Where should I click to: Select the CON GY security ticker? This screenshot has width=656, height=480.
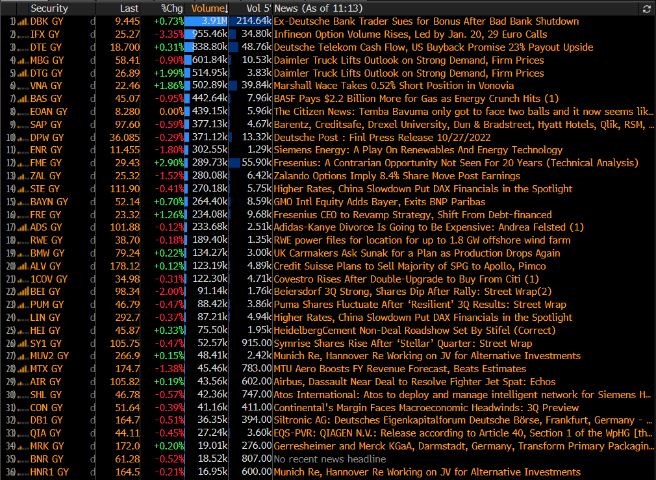click(x=46, y=409)
